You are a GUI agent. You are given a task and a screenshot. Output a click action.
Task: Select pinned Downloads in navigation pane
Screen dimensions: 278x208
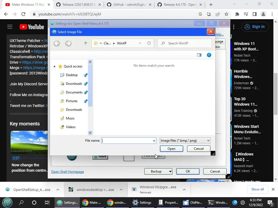(74, 84)
